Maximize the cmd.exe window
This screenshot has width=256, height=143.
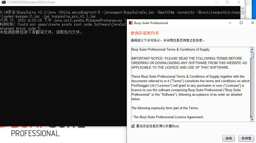[227, 2]
